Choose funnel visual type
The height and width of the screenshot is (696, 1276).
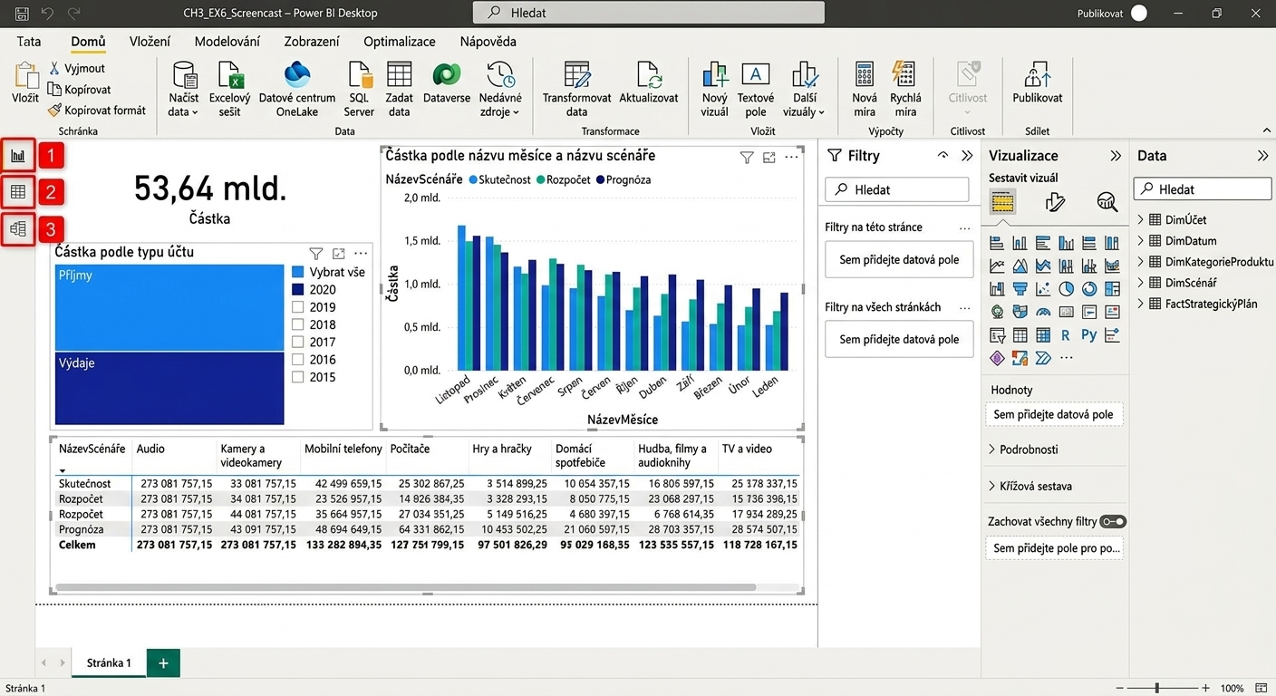pos(1020,289)
